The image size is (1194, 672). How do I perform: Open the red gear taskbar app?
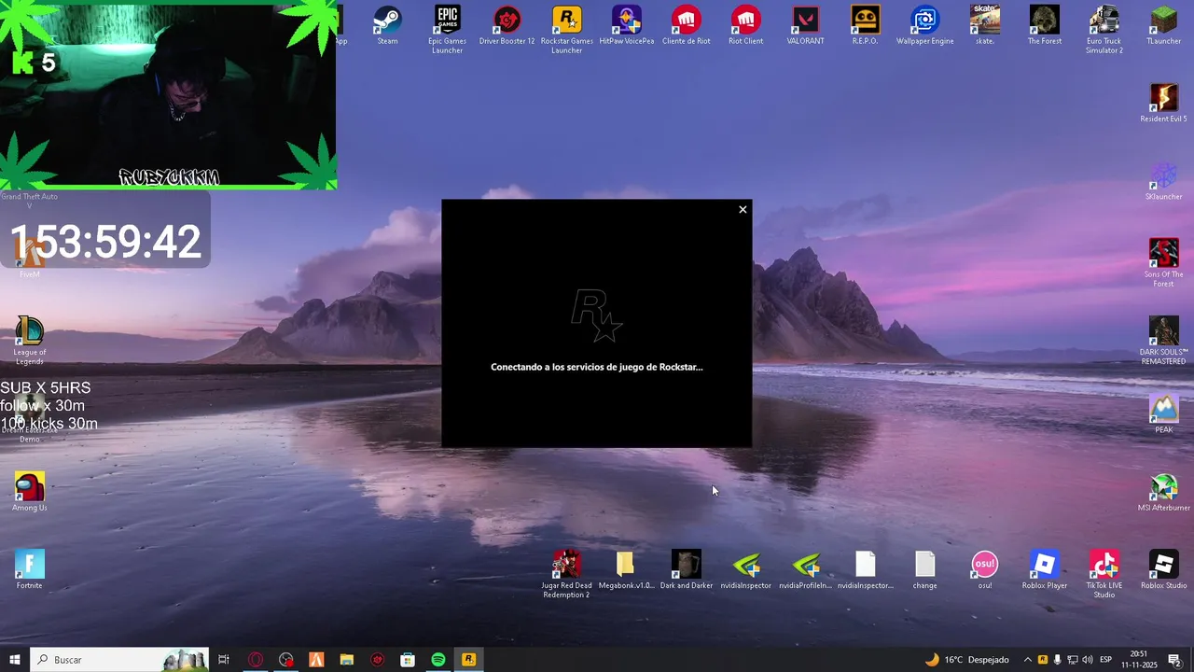tap(378, 660)
